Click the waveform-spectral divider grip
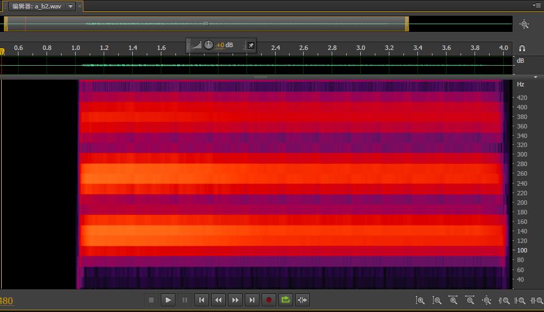544x312 pixels. tap(260, 77)
